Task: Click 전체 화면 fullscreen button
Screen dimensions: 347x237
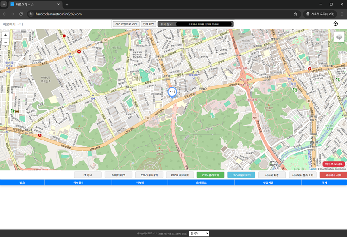Action: pyautogui.click(x=149, y=24)
